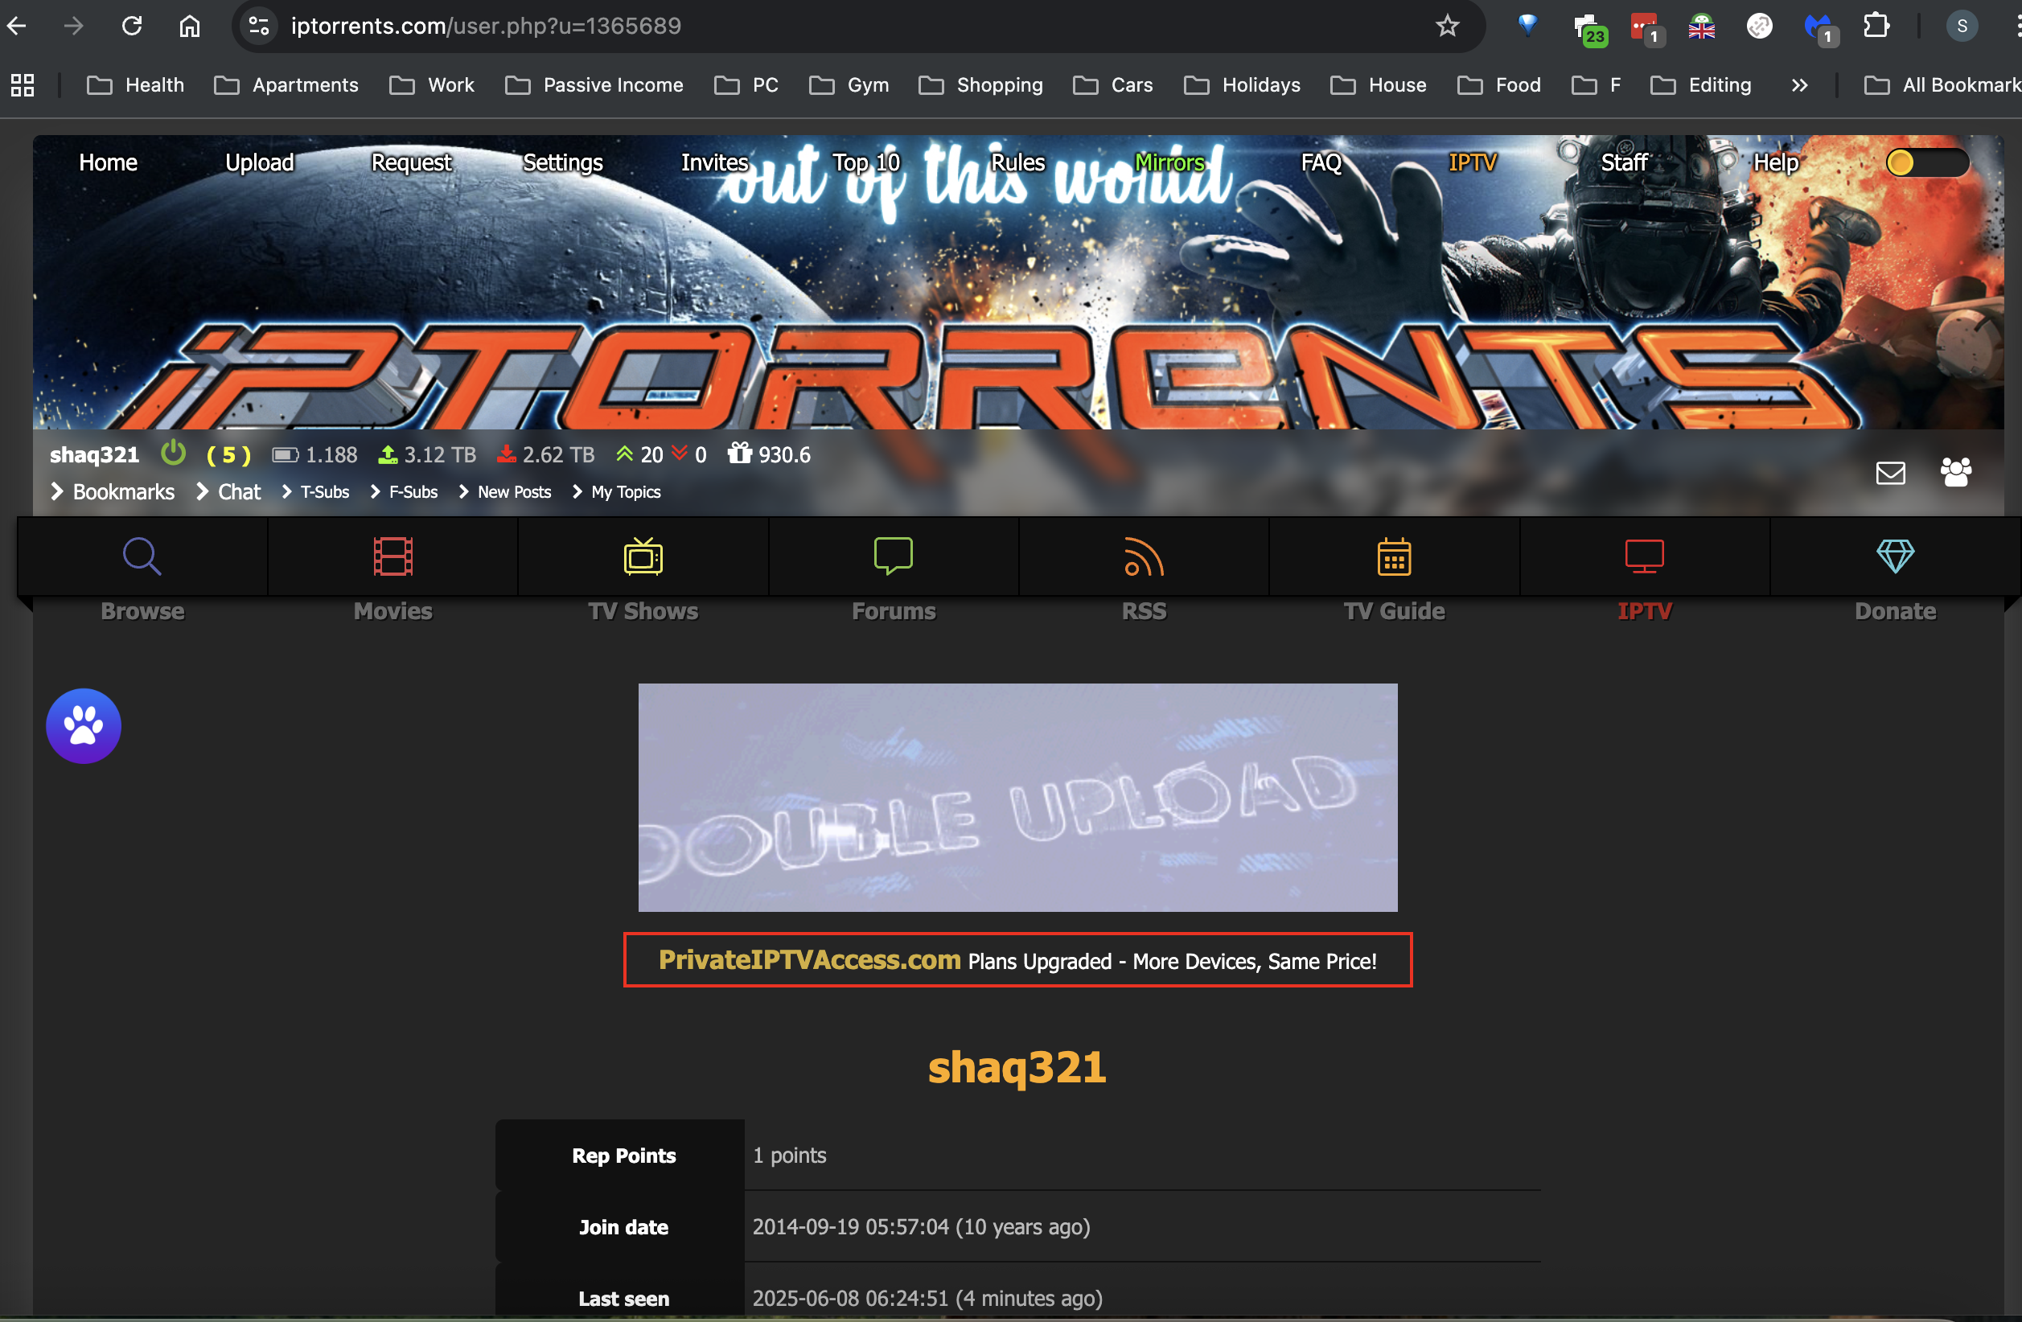Open Forums via the speech bubble icon
This screenshot has height=1322, width=2022.
(893, 556)
